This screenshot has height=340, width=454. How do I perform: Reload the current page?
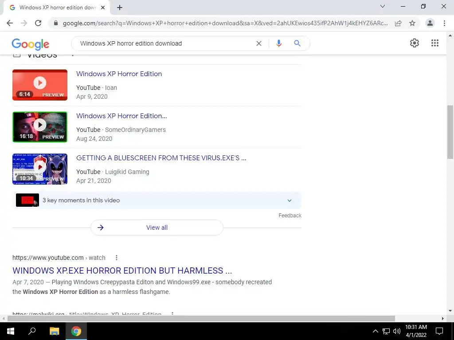coord(38,23)
